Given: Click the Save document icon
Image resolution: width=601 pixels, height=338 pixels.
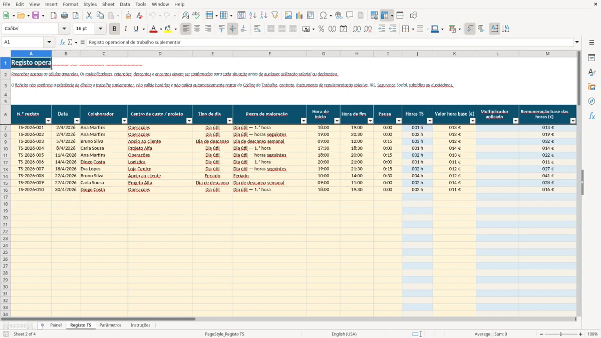Looking at the screenshot, I should tap(36, 16).
